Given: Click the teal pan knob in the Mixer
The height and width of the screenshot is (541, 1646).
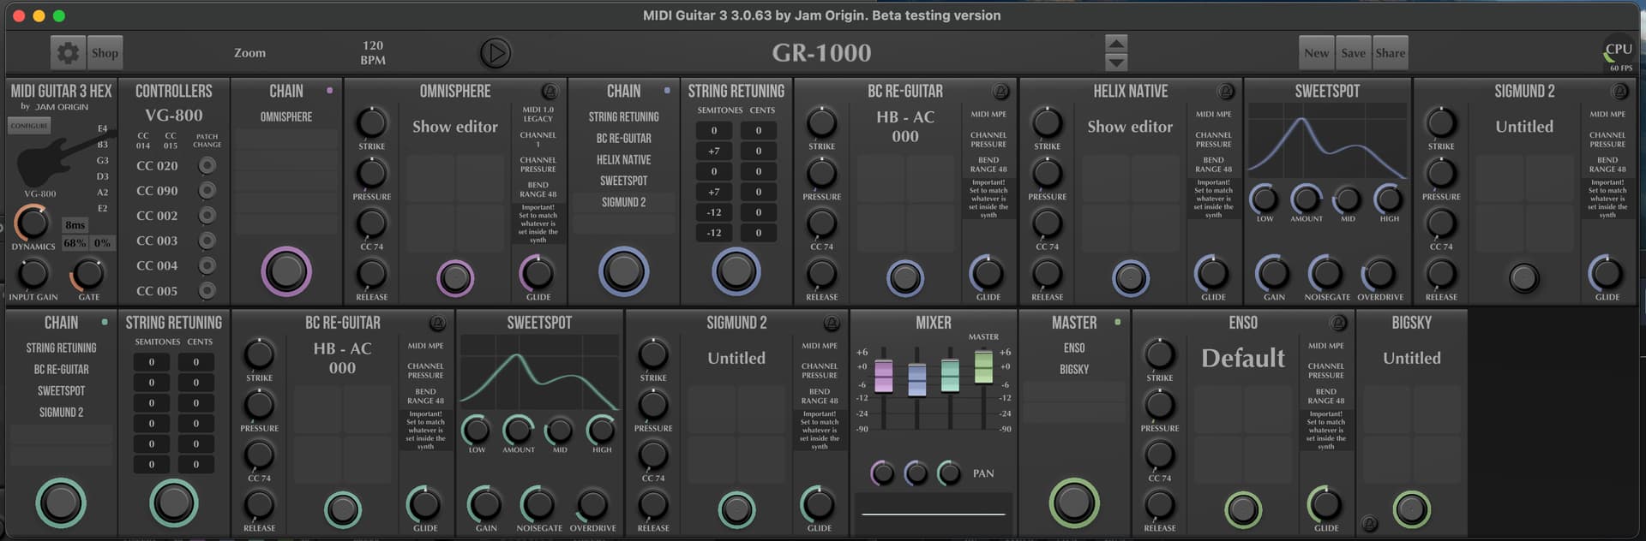Looking at the screenshot, I should point(949,473).
